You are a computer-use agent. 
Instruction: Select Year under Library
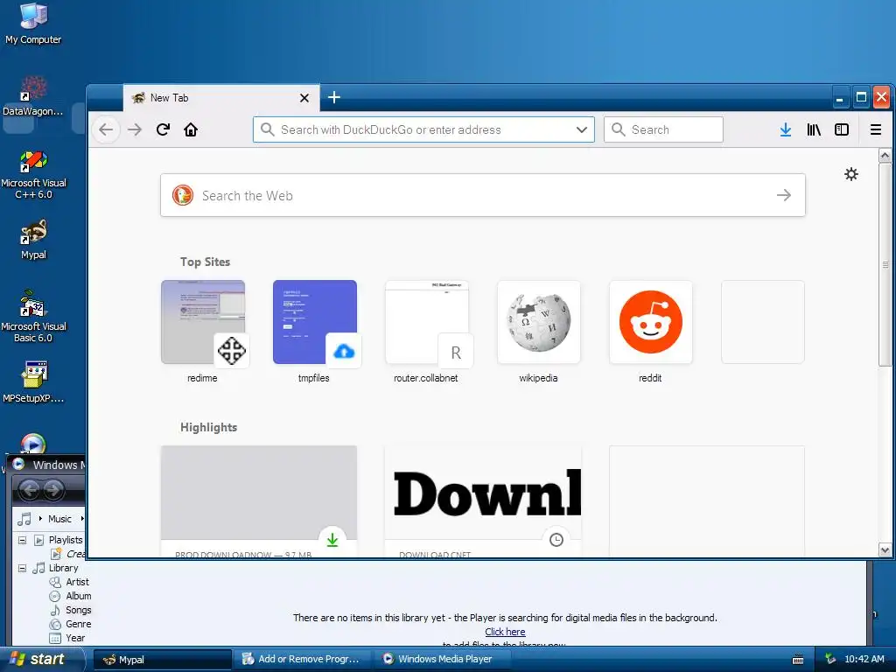point(75,638)
